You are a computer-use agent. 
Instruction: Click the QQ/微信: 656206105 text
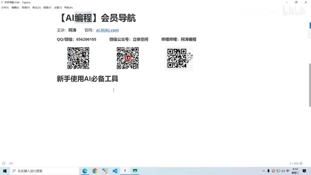(77, 39)
